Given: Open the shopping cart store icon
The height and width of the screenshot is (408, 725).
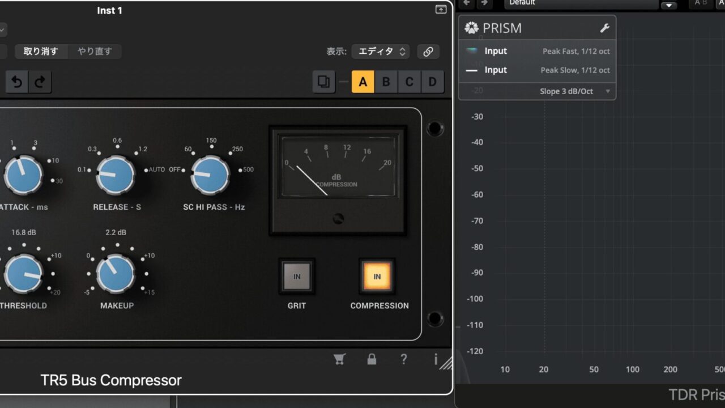Looking at the screenshot, I should pos(339,359).
